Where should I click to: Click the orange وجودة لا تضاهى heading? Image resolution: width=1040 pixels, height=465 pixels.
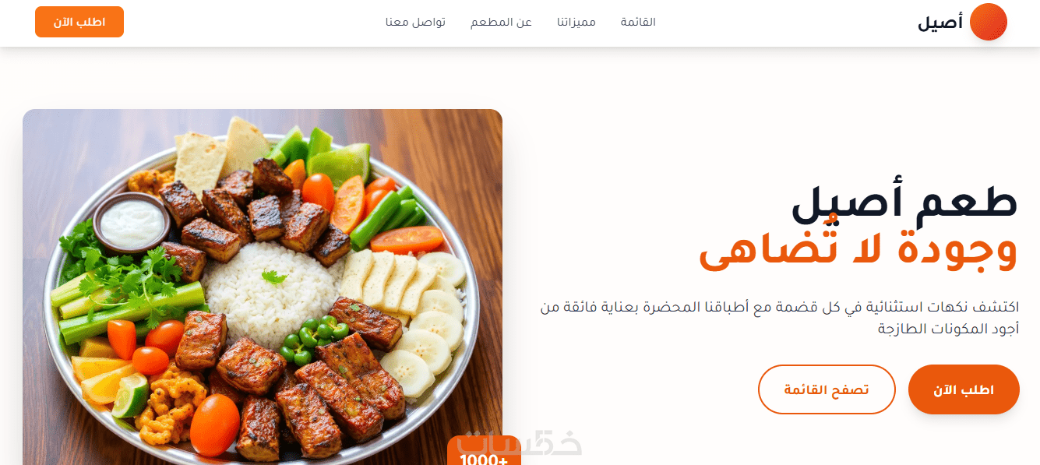858,249
